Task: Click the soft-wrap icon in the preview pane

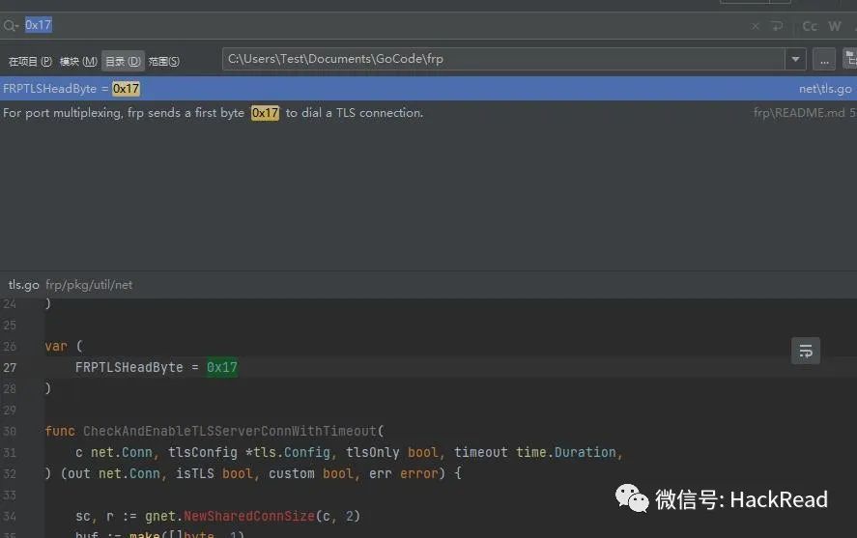Action: 806,351
